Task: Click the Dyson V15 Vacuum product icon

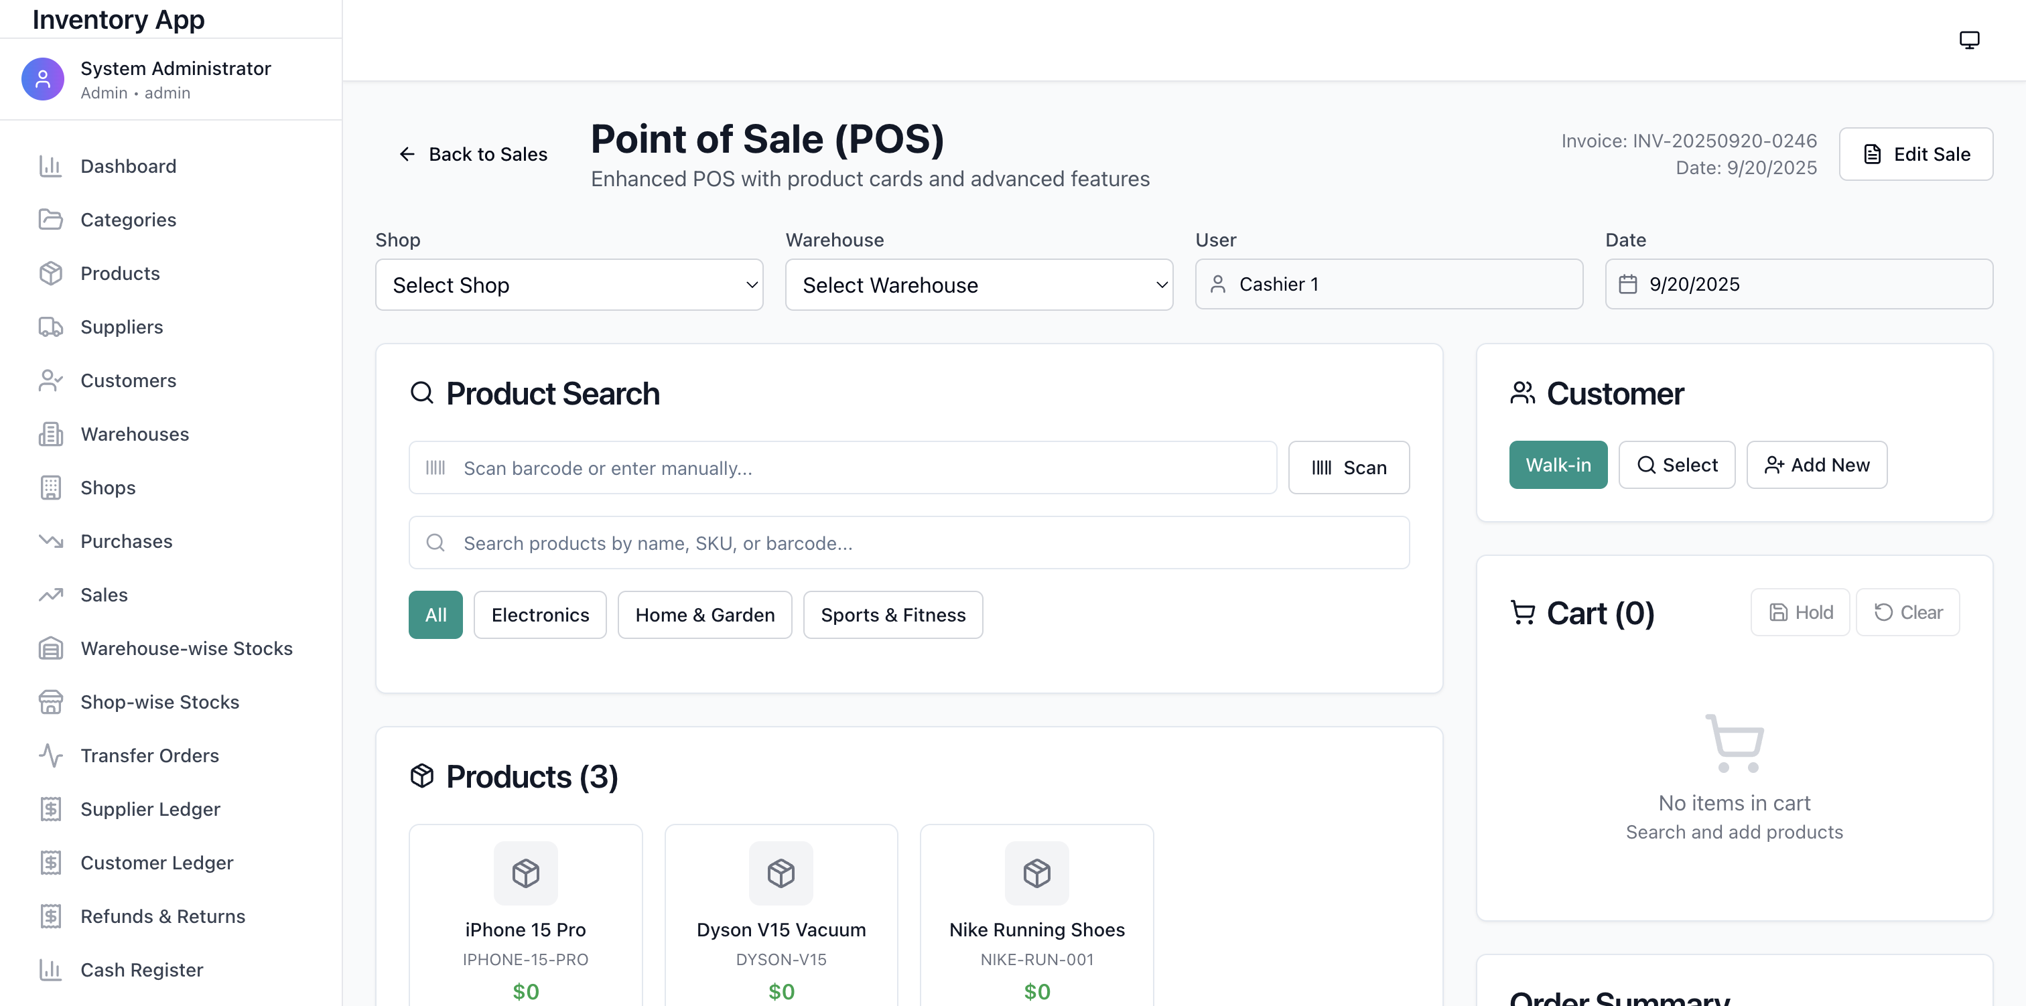Action: [781, 873]
